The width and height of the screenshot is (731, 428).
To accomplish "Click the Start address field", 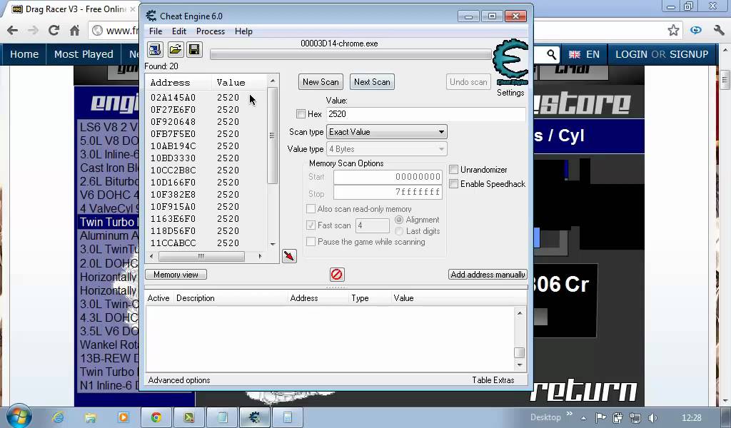I will pos(388,177).
